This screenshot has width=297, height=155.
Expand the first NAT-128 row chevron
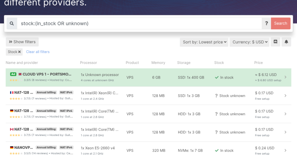click(x=286, y=96)
